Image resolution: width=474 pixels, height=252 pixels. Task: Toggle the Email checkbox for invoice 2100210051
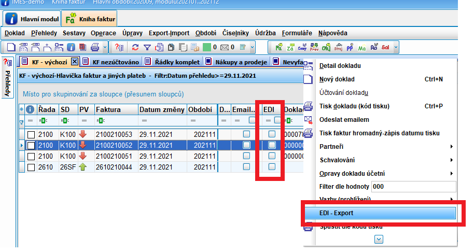246,156
